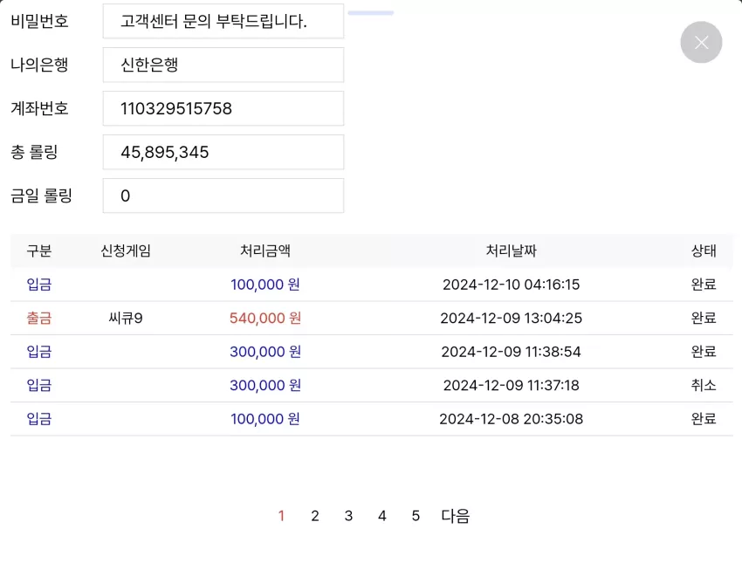
Task: Click the 계좌번호 field with 110329515758
Action: pyautogui.click(x=223, y=108)
